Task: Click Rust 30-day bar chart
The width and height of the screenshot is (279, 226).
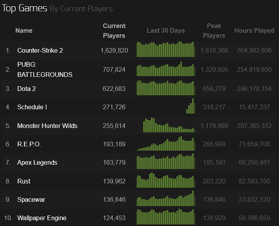Action: (x=166, y=180)
